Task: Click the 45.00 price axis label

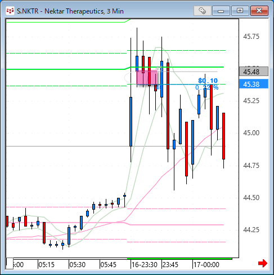Action: click(251, 133)
